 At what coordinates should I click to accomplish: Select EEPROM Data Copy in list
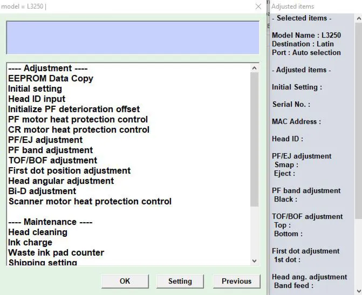pos(51,79)
